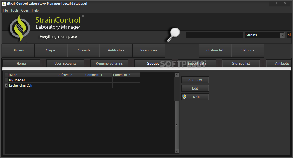293x158 pixels.
Task: Switch to the Inventories section
Action: (x=149, y=50)
